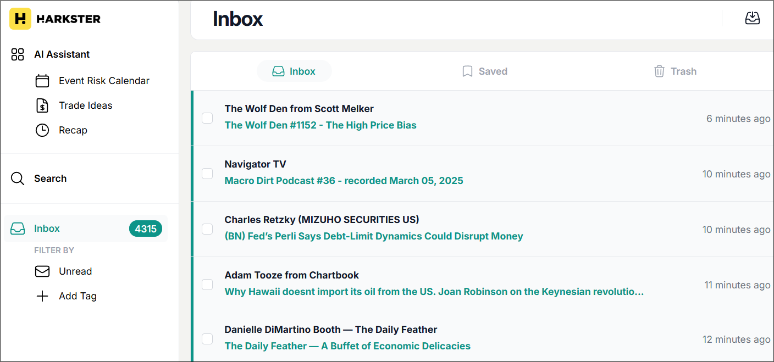This screenshot has width=774, height=362.
Task: Click Add Tag filter label
Action: click(x=78, y=296)
